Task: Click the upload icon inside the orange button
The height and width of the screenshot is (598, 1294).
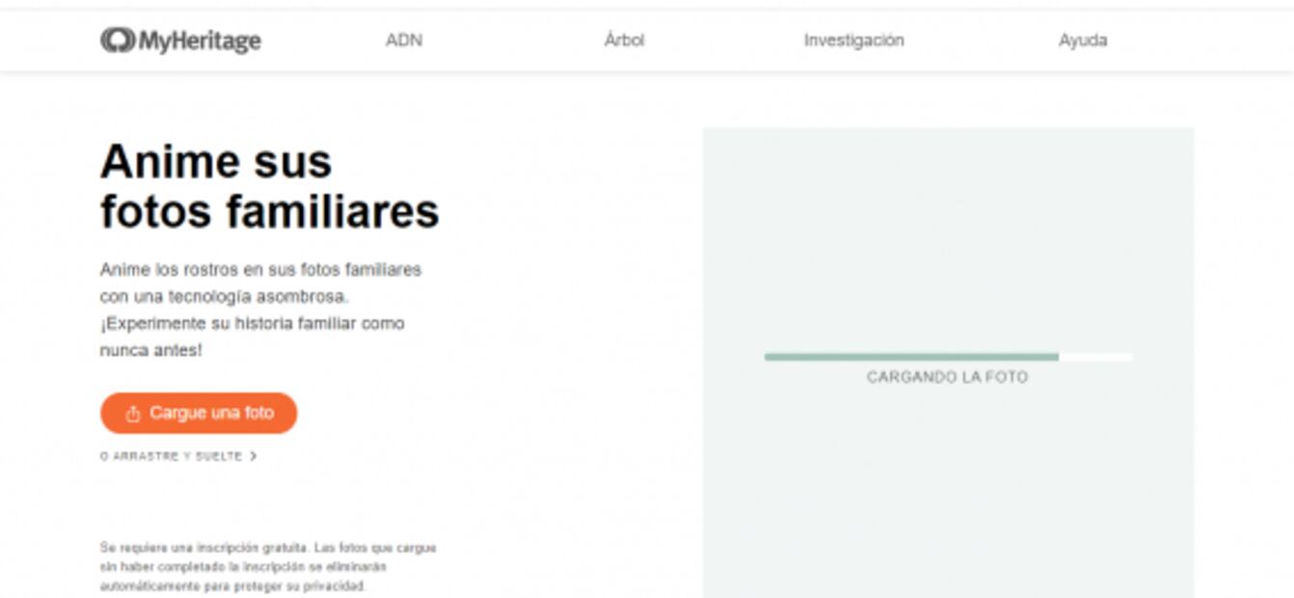Action: pyautogui.click(x=133, y=414)
